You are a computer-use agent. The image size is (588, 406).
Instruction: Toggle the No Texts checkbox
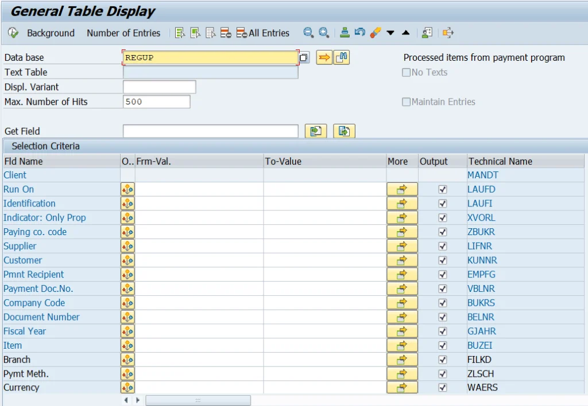tap(406, 72)
